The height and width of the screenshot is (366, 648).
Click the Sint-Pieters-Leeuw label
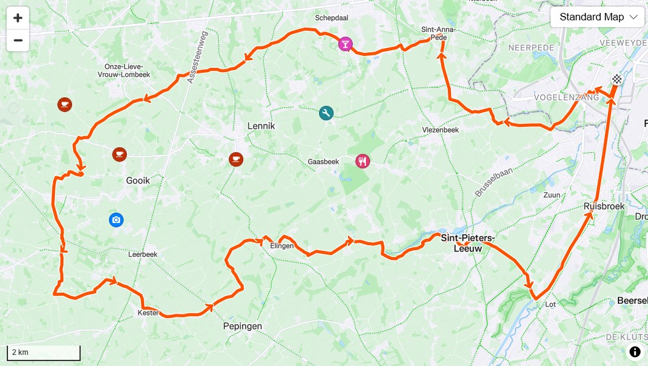pyautogui.click(x=468, y=243)
